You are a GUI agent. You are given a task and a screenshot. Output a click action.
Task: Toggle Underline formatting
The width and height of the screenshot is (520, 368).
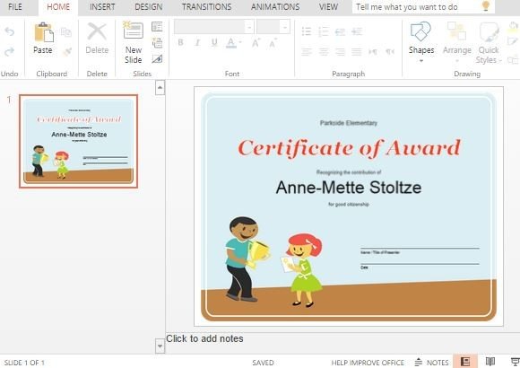click(214, 42)
